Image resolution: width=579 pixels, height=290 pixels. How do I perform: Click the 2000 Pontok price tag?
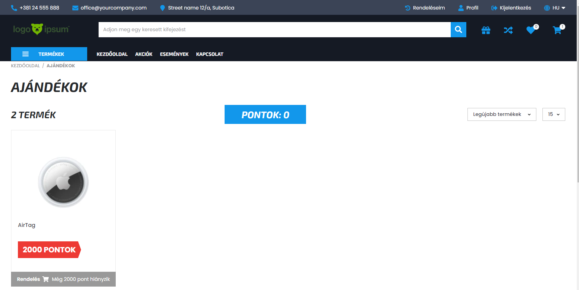(x=49, y=250)
